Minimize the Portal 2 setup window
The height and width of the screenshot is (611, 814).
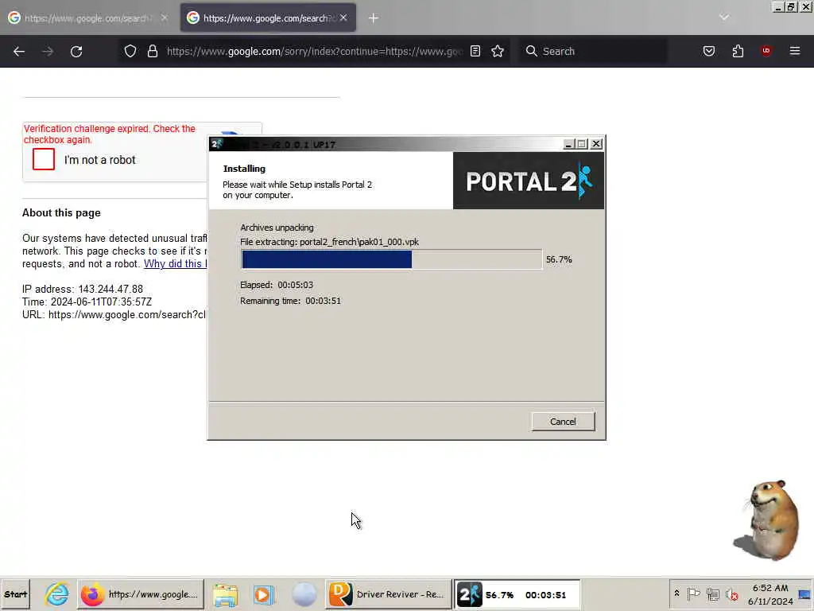pyautogui.click(x=568, y=144)
